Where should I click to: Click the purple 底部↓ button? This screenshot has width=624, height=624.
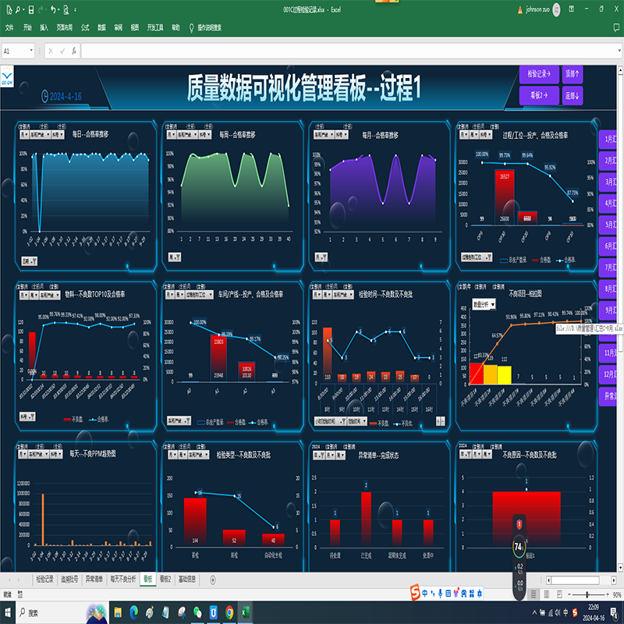pos(573,95)
